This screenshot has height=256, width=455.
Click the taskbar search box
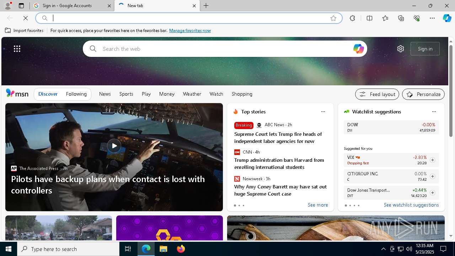pyautogui.click(x=68, y=249)
